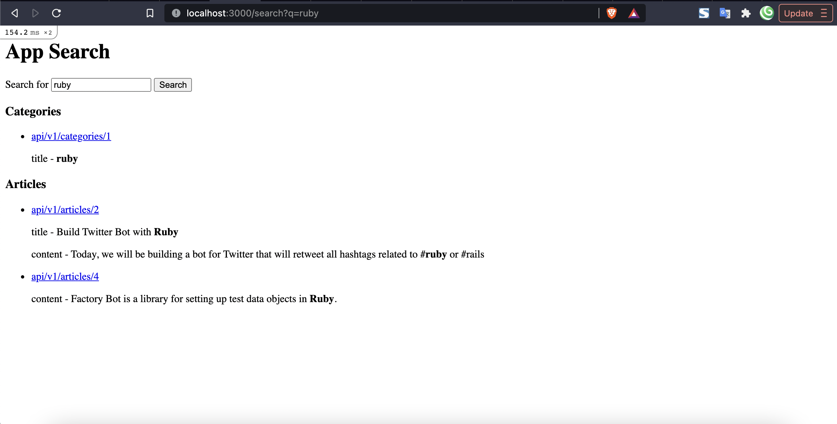Image resolution: width=837 pixels, height=424 pixels.
Task: Click the Brave Rewards triangle icon
Action: (634, 13)
